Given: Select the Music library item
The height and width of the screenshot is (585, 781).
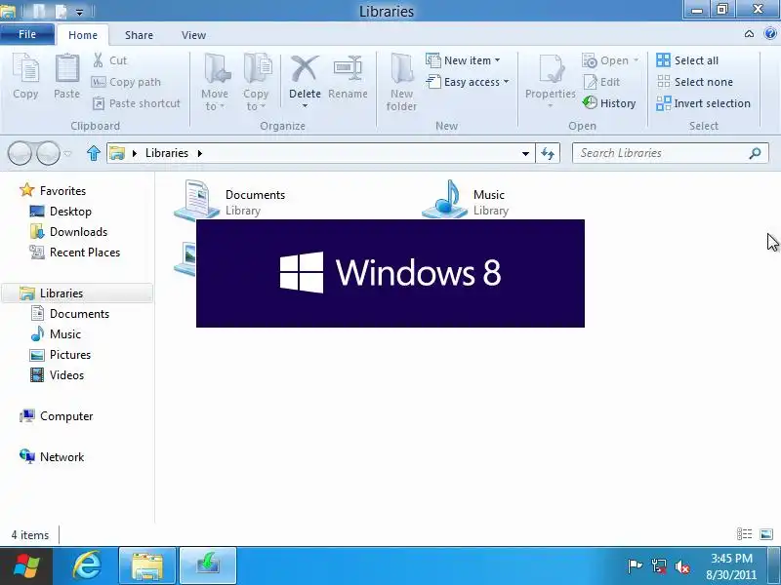Looking at the screenshot, I should click(466, 199).
